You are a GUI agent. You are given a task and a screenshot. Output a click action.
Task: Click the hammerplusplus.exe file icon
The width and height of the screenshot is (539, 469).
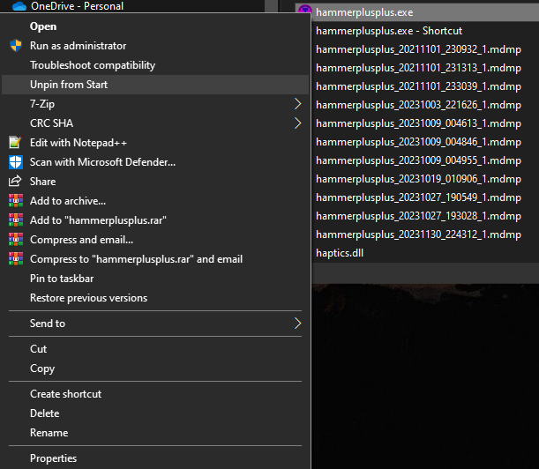pyautogui.click(x=305, y=10)
